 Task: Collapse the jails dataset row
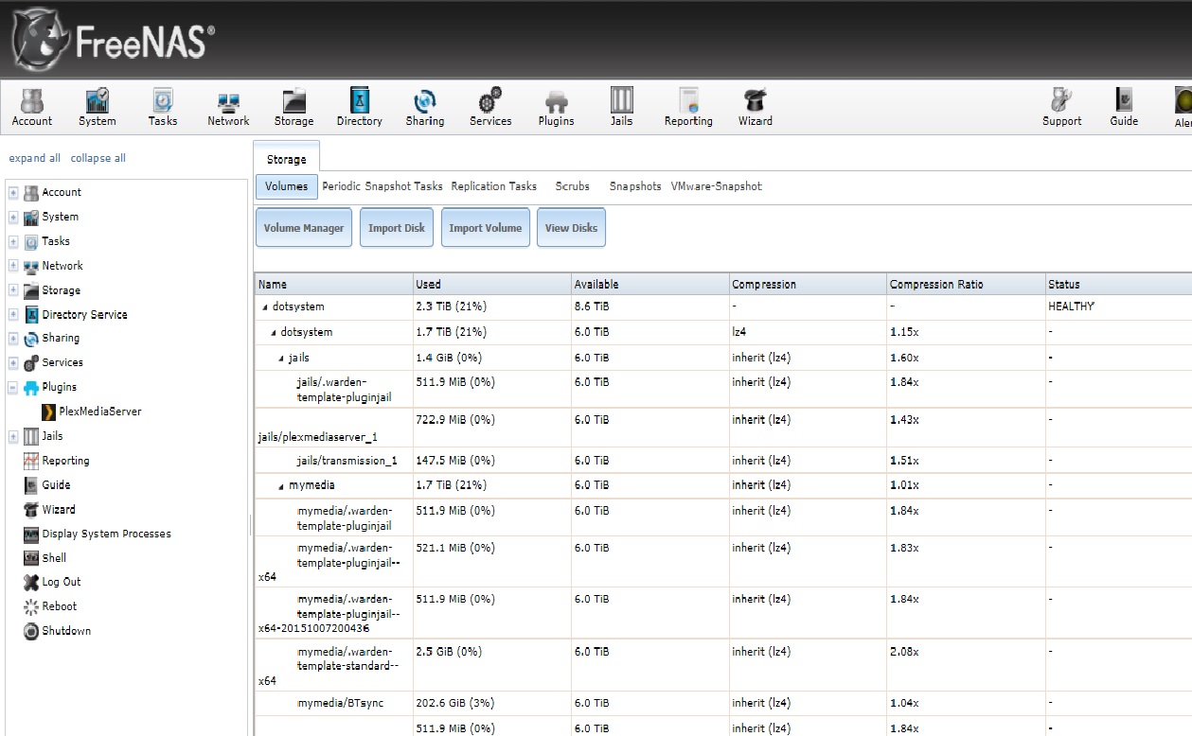pos(281,359)
